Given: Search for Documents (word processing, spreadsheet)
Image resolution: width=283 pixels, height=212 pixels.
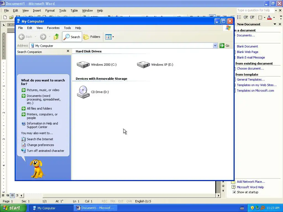Looking at the screenshot, I should [43, 99].
